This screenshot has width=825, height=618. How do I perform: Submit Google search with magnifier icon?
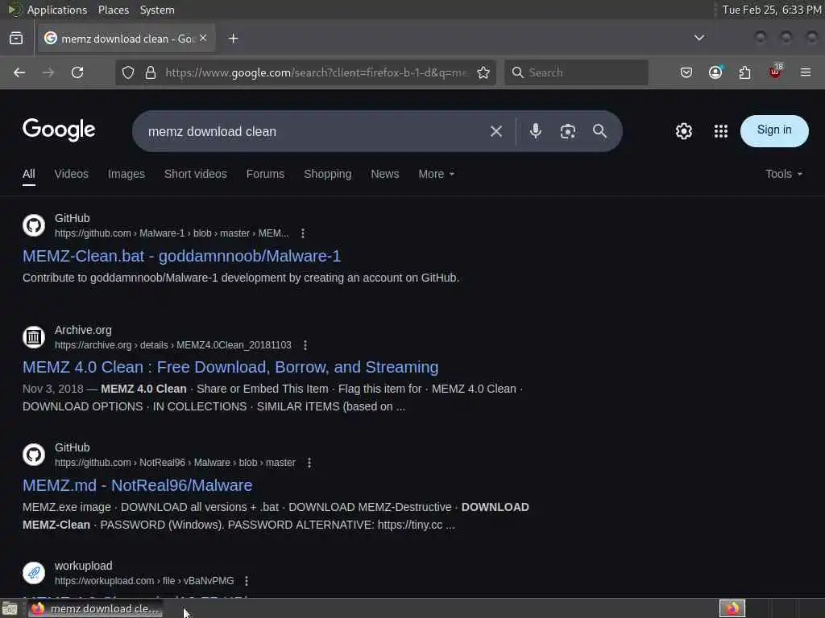coord(599,131)
